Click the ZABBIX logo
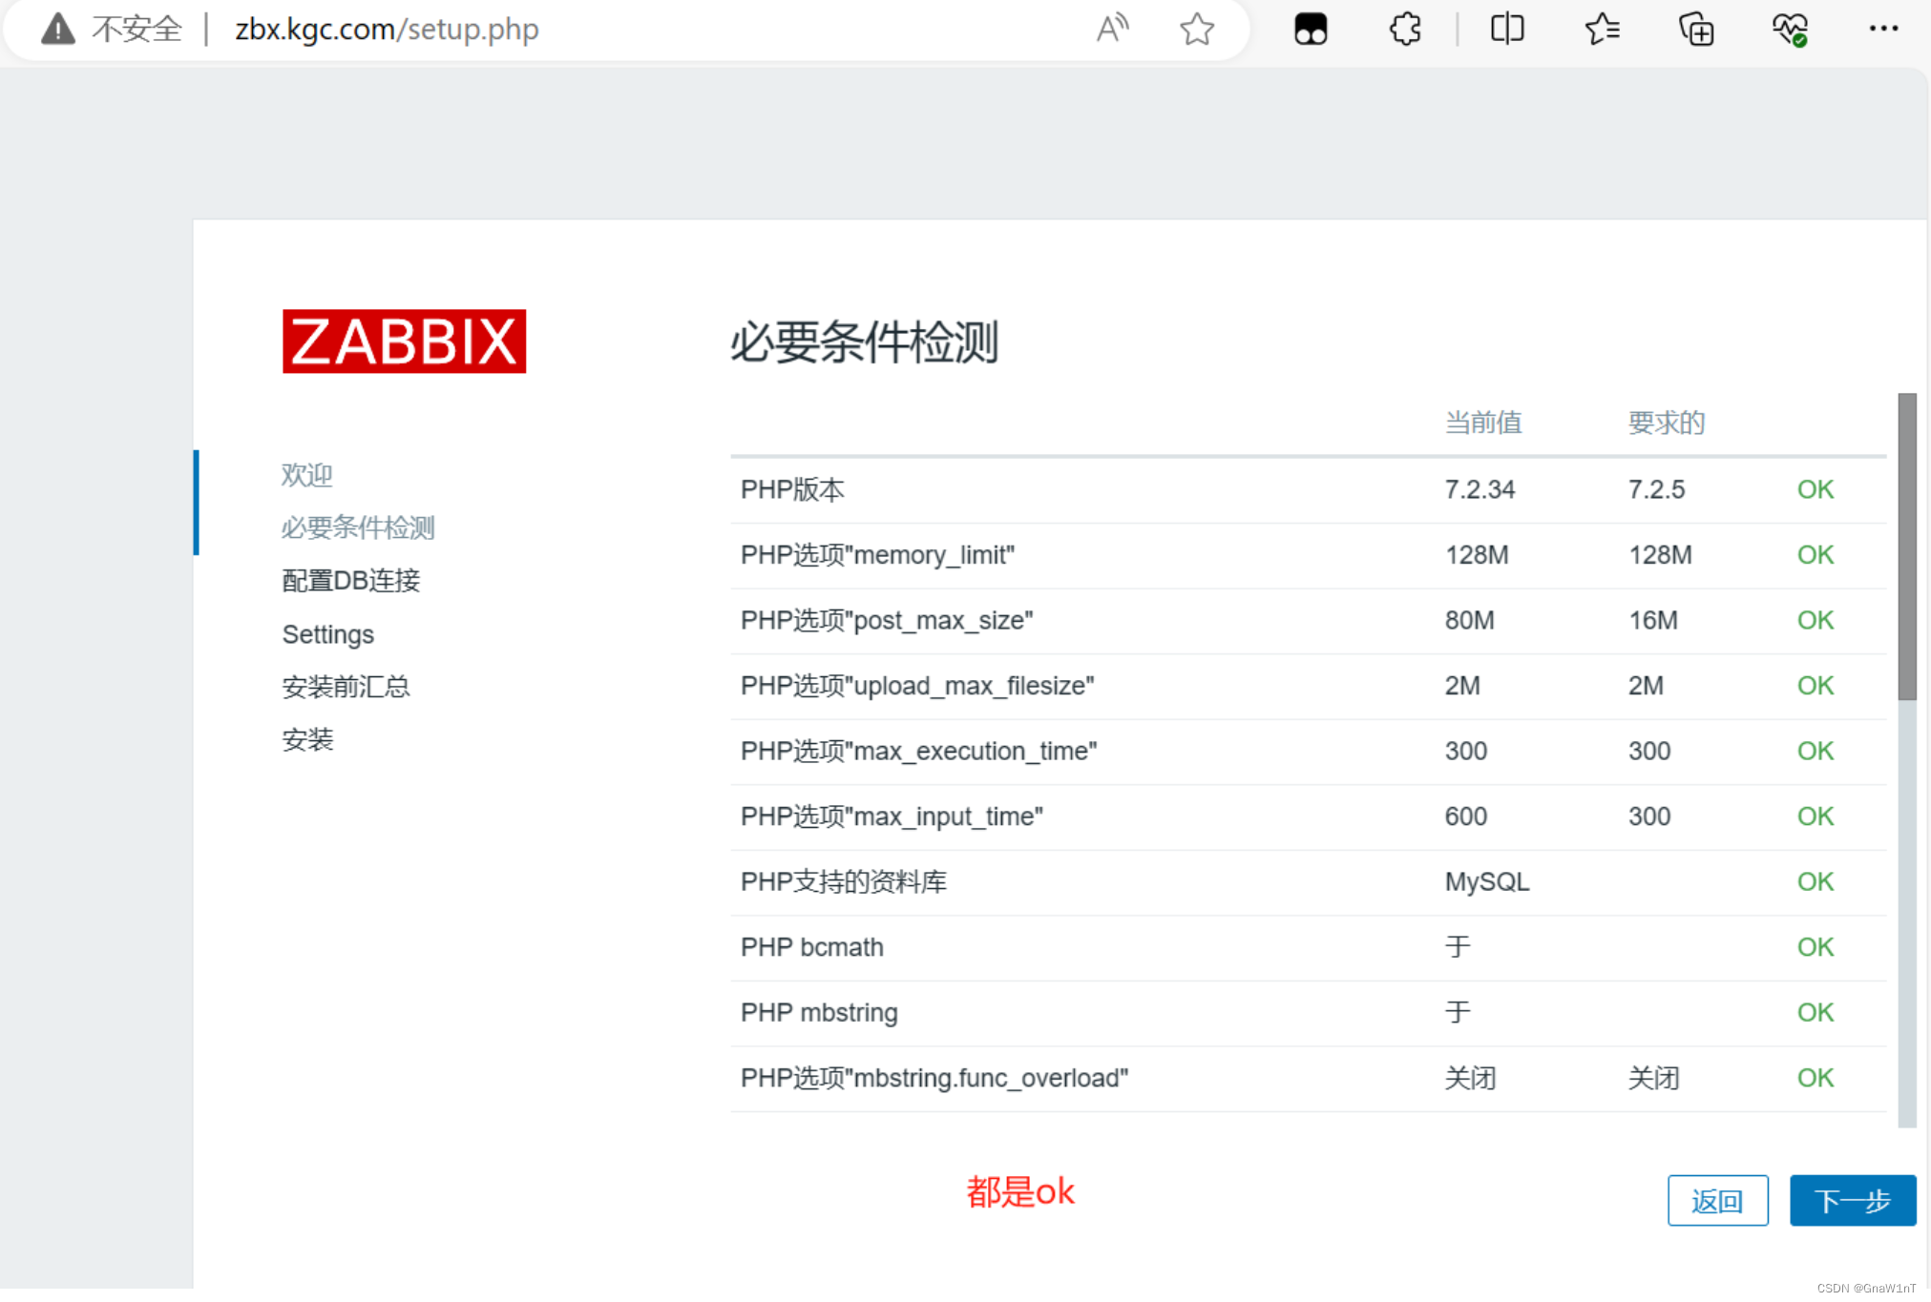Viewport: 1931px width, 1302px height. click(x=404, y=341)
